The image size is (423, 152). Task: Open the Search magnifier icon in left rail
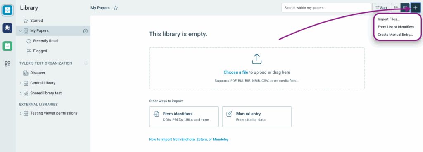click(x=7, y=28)
